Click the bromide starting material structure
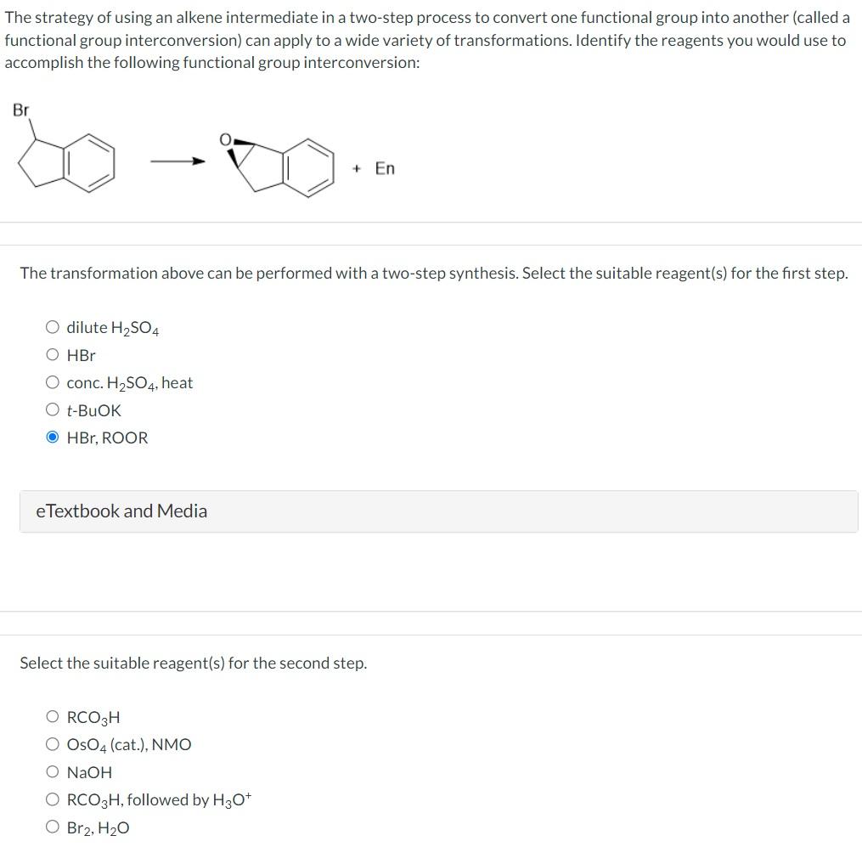The image size is (862, 847). pos(68,160)
